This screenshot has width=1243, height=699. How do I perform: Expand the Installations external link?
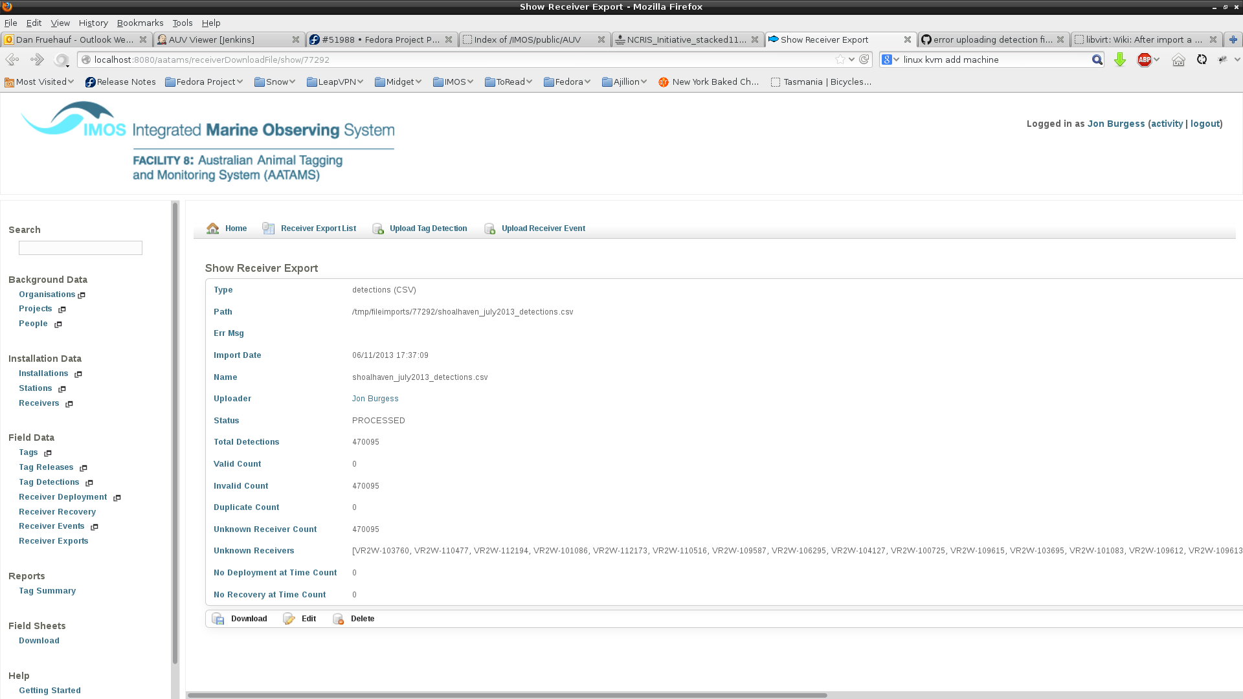pos(78,374)
